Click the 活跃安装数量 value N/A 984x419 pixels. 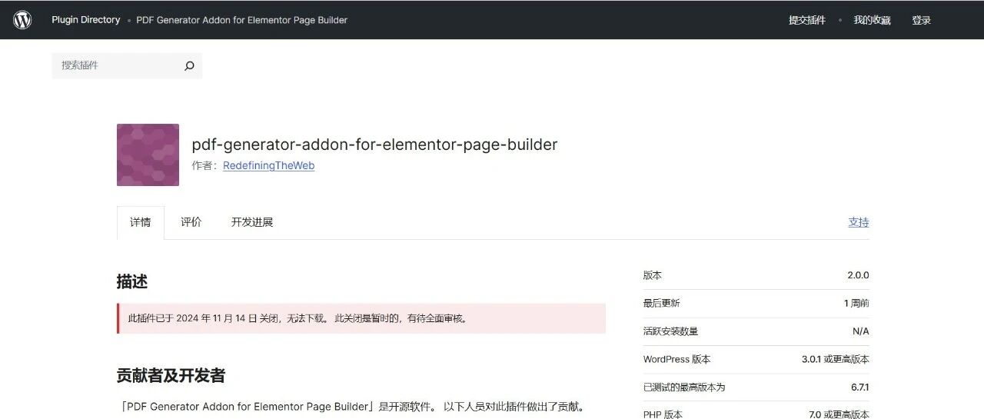pyautogui.click(x=861, y=331)
